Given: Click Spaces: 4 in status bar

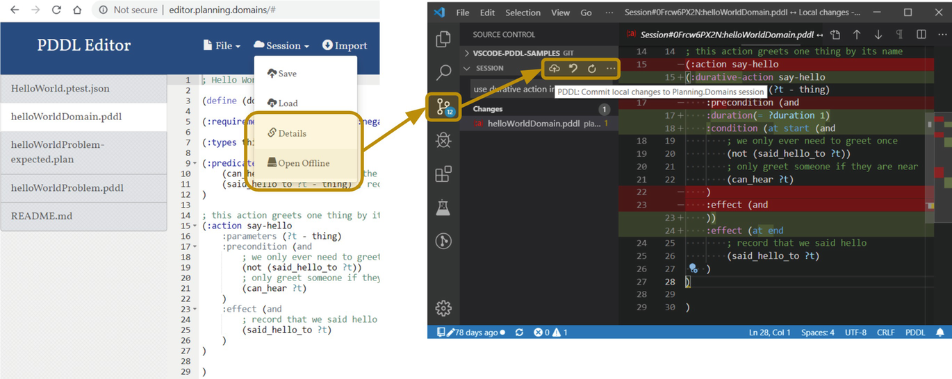Looking at the screenshot, I should click(x=817, y=332).
